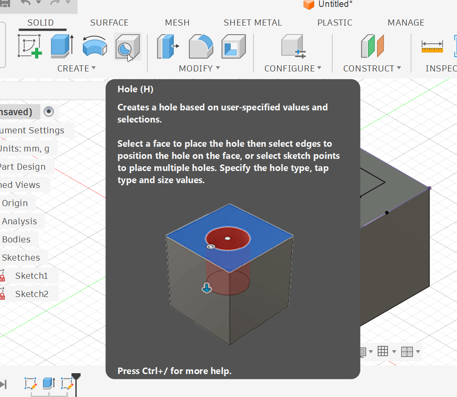
Task: Select the Shell tool
Action: [233, 47]
